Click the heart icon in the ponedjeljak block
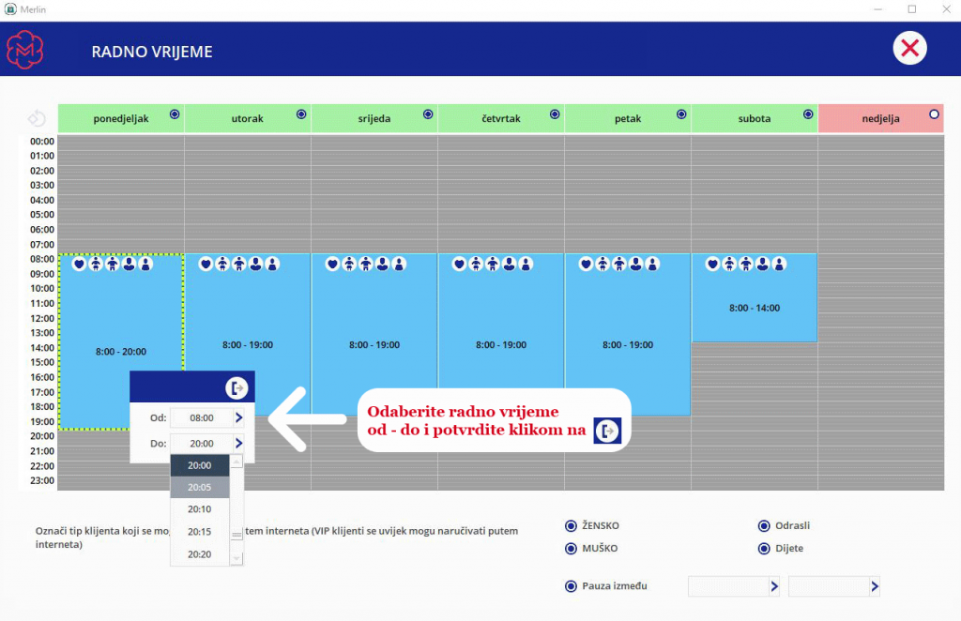Screen dimensions: 961x621 point(79,264)
